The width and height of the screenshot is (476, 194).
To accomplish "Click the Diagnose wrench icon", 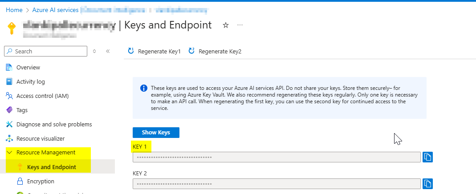I will pyautogui.click(x=9, y=124).
